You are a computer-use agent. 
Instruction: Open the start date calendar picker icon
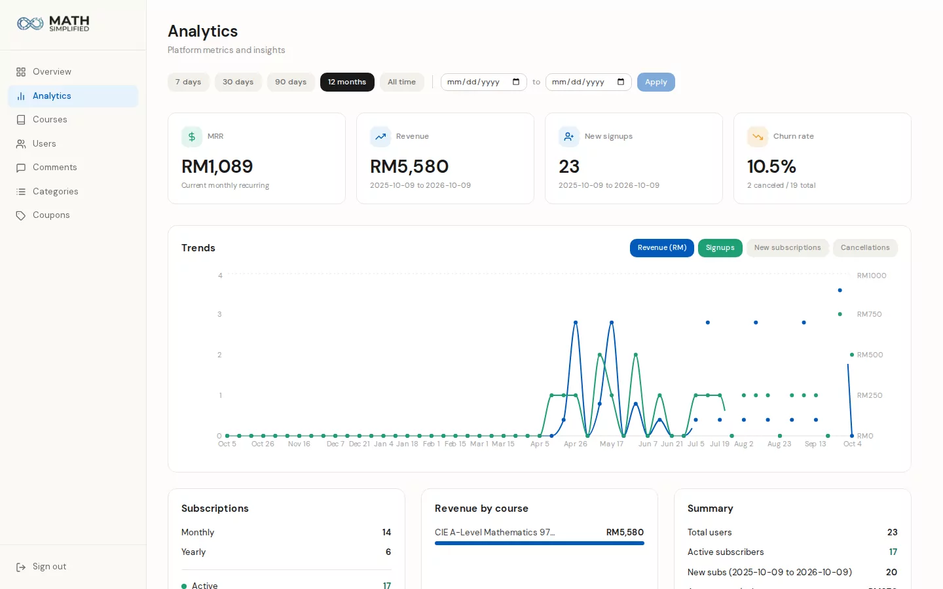click(516, 82)
